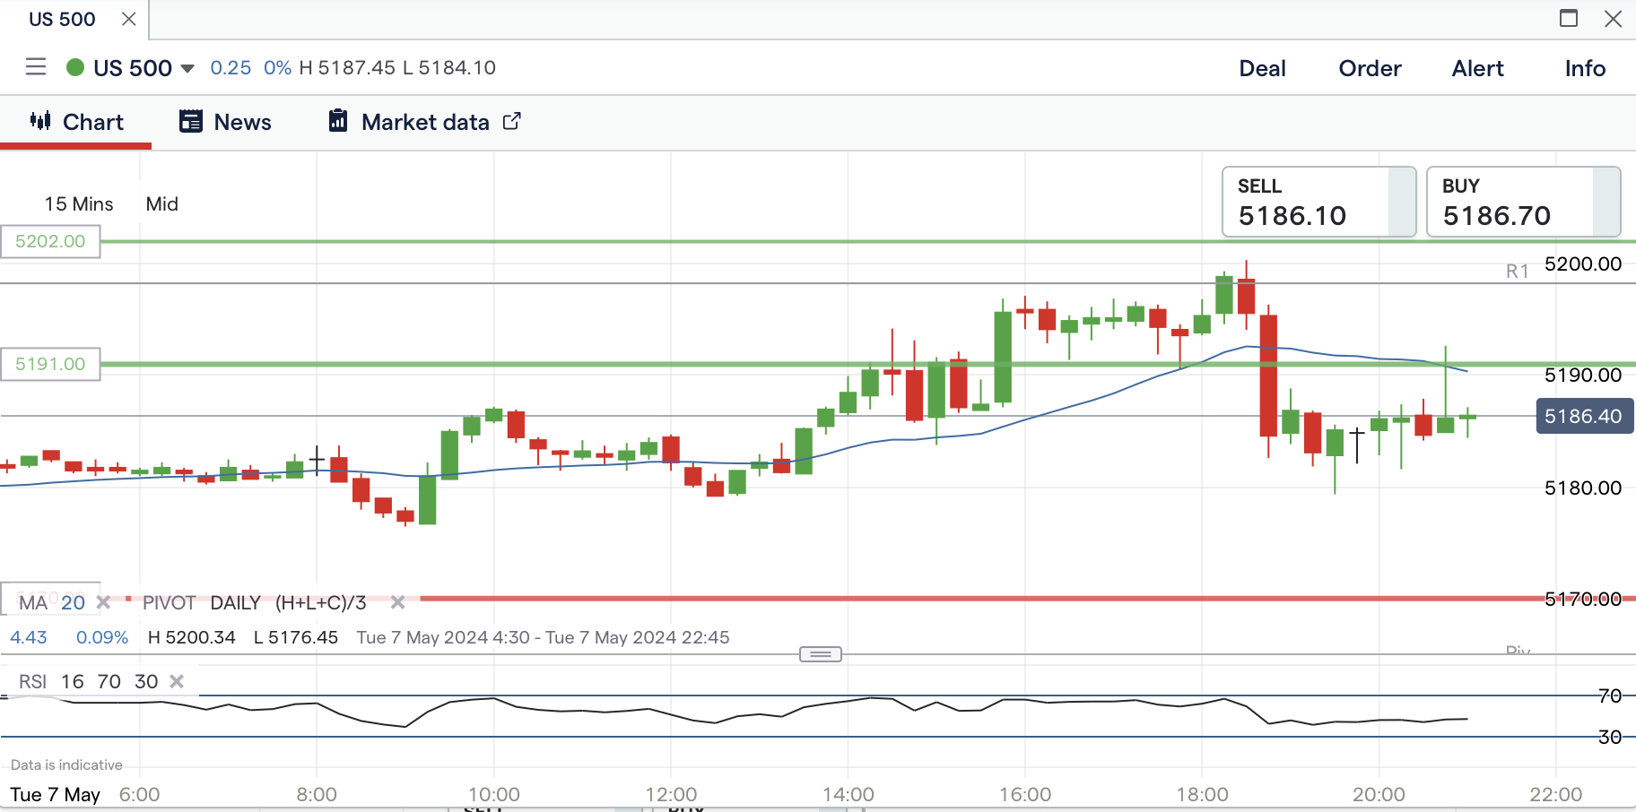The height and width of the screenshot is (812, 1636).
Task: Edit the MA 20 indicator settings
Action: pos(52,602)
